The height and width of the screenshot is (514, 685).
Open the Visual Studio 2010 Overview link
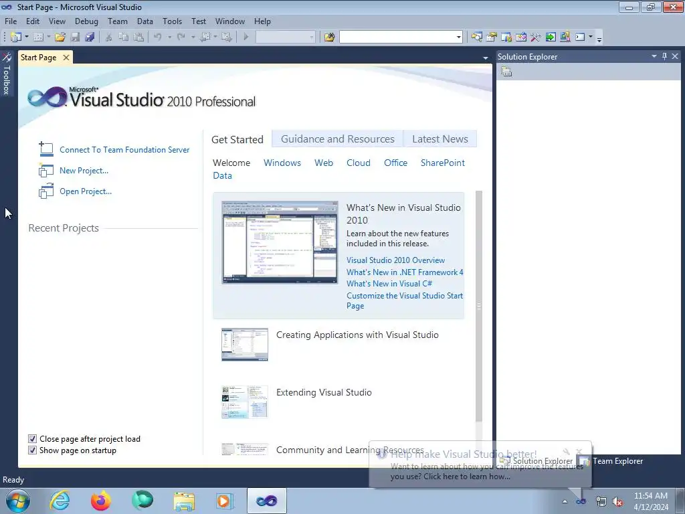[x=395, y=260]
